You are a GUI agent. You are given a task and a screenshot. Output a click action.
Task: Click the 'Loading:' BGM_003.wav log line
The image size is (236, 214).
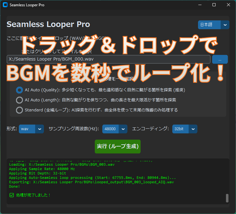point(62,164)
